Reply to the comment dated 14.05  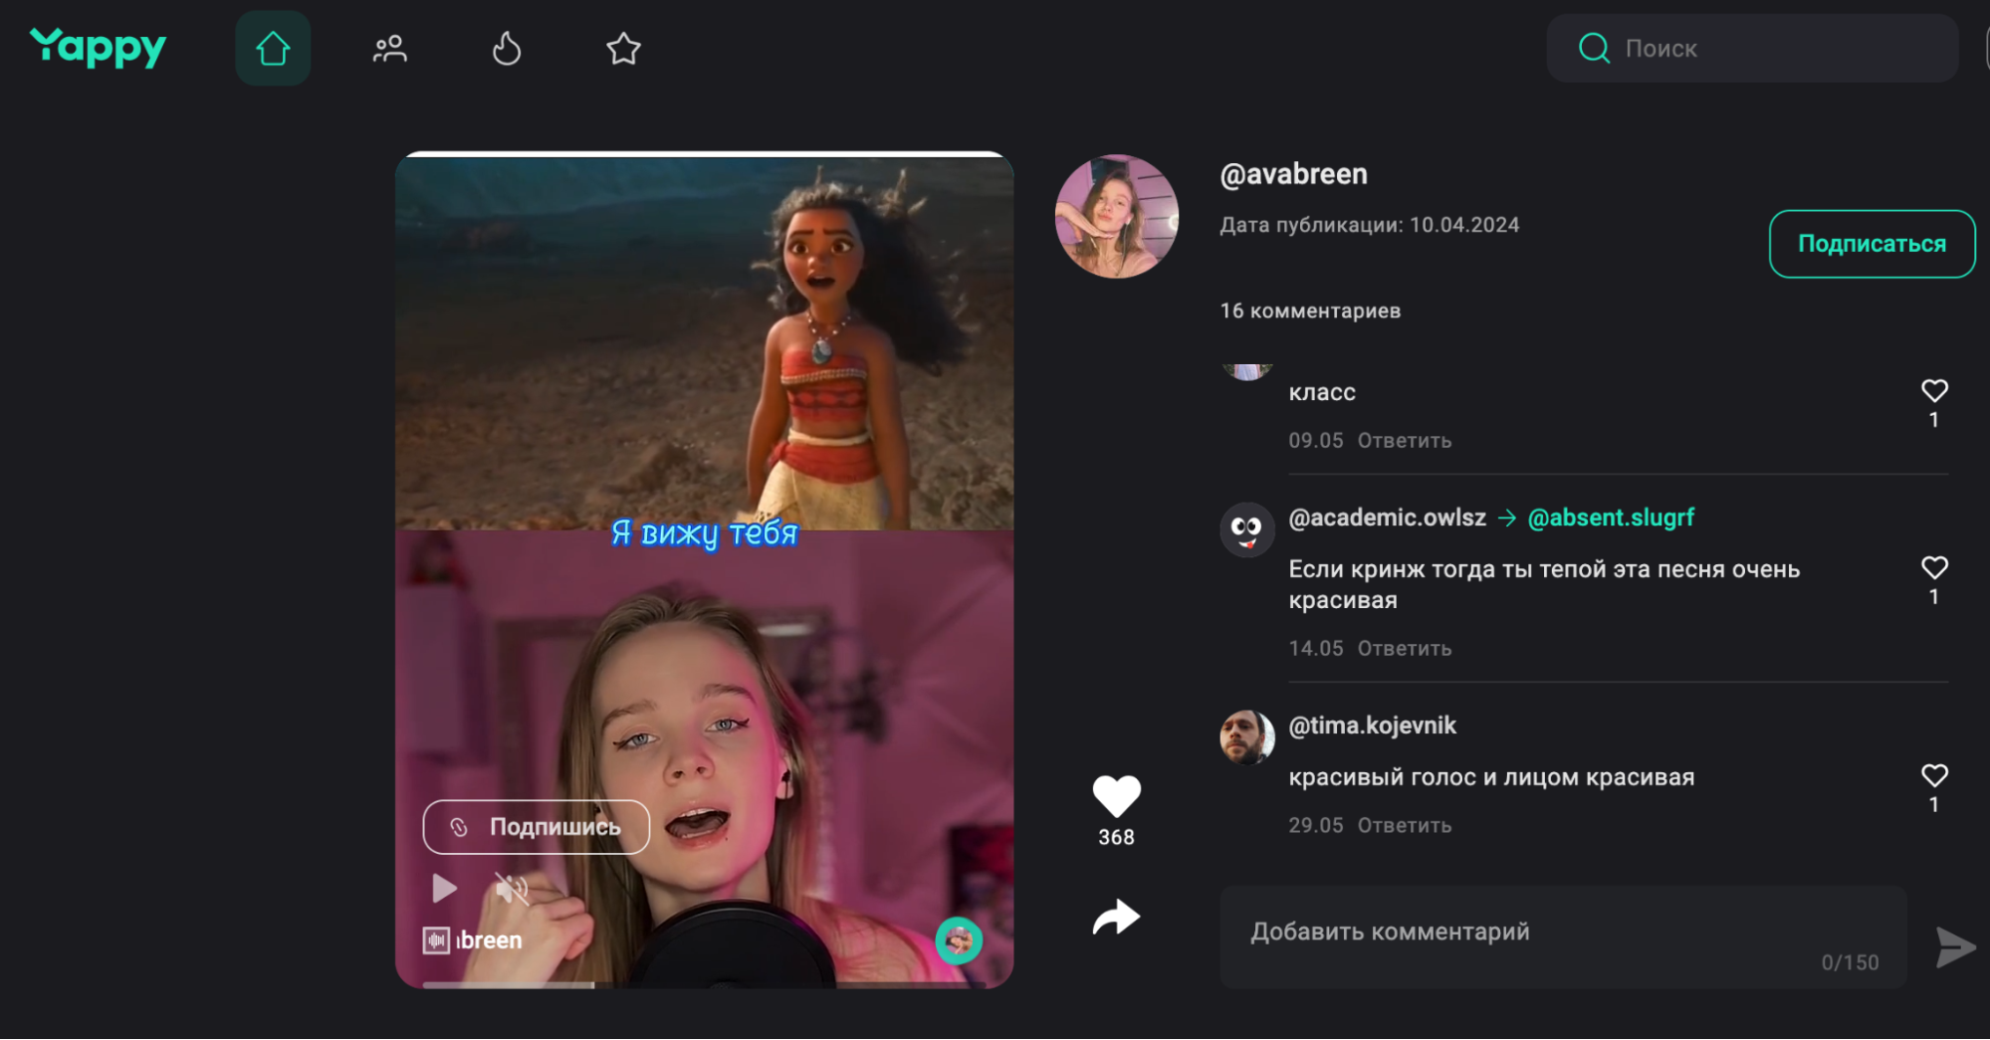click(x=1405, y=649)
